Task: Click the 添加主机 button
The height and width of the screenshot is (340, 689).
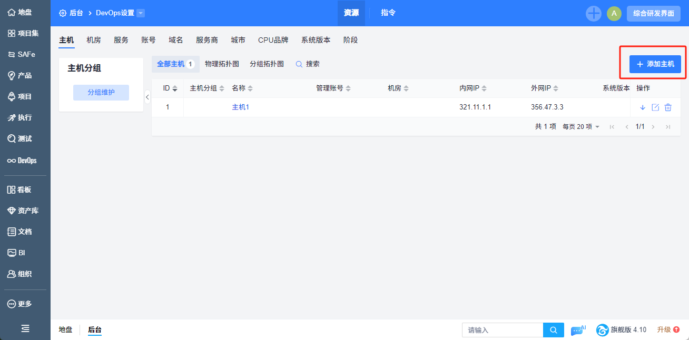Action: (x=655, y=64)
